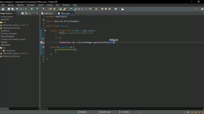Expand the newproject package node
204x114 pixels.
click(x=1, y=51)
